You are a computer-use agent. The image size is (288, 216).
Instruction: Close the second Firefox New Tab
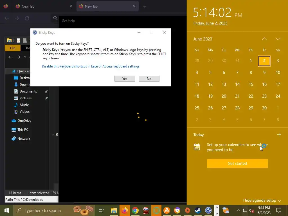point(134,6)
